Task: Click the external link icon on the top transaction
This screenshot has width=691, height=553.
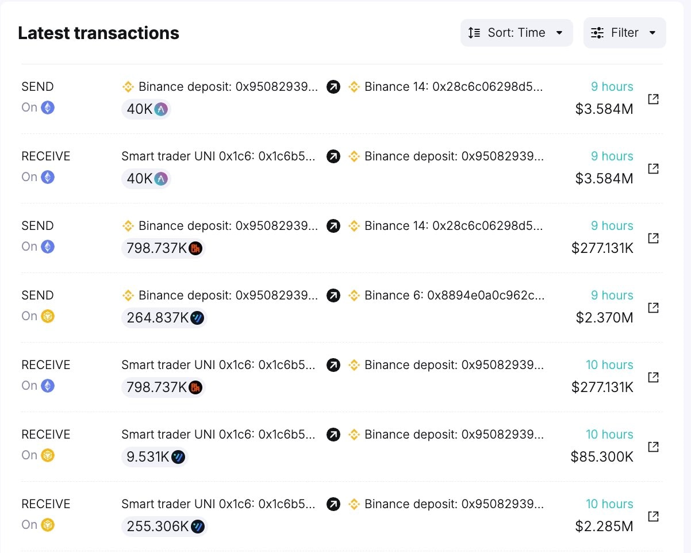Action: pyautogui.click(x=653, y=98)
